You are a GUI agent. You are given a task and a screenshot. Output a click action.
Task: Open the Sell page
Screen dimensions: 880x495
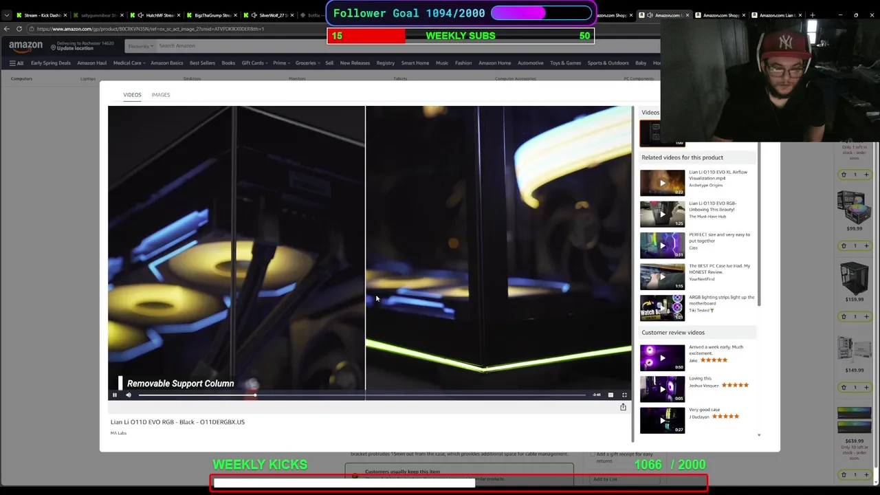pyautogui.click(x=329, y=63)
